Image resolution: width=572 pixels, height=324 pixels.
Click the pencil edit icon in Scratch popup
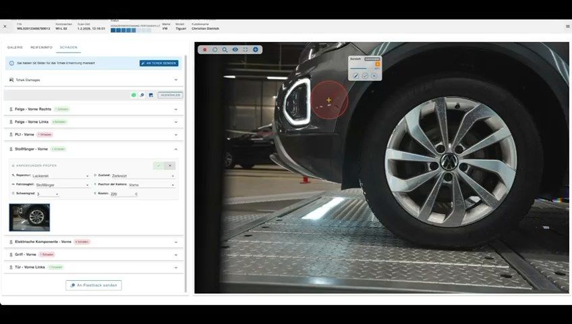pos(355,76)
